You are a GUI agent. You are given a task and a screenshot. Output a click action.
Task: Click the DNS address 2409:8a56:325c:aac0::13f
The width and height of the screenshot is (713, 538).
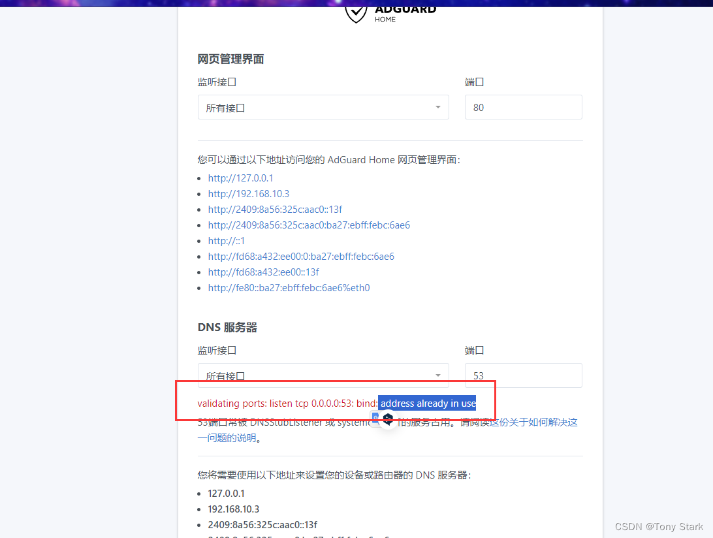(262, 525)
